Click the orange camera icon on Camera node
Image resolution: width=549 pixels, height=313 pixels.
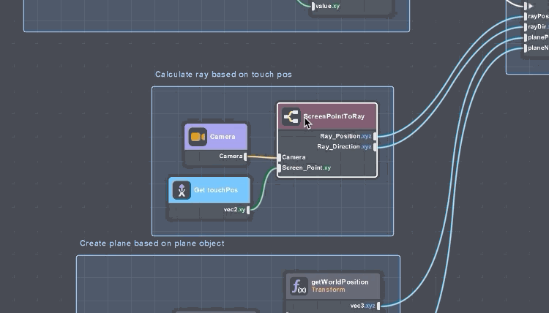click(198, 137)
